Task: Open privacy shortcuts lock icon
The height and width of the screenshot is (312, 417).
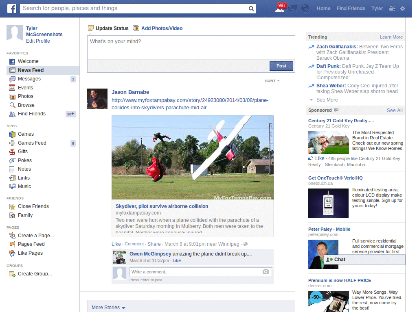Action: pyautogui.click(x=392, y=9)
